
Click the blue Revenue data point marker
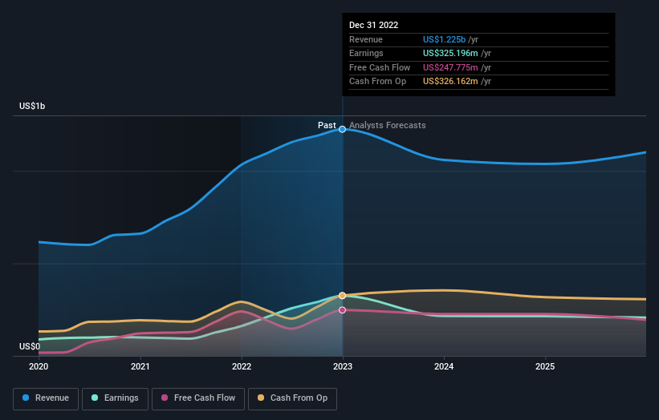[x=343, y=129]
